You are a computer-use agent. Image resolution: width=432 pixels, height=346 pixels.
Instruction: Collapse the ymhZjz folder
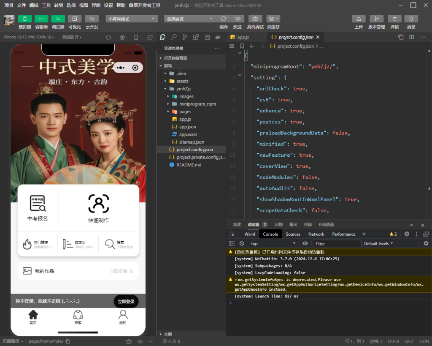(x=165, y=89)
